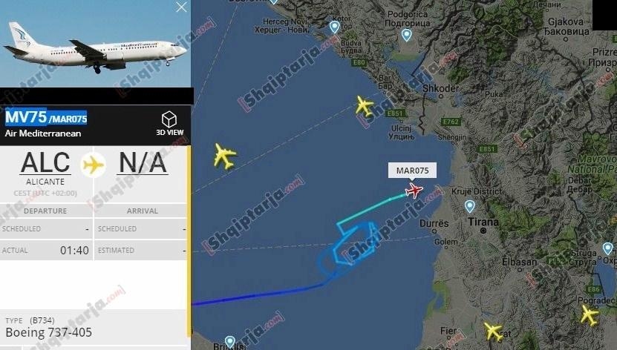
Task: Select the yellow plane near Berat
Action: tap(494, 331)
